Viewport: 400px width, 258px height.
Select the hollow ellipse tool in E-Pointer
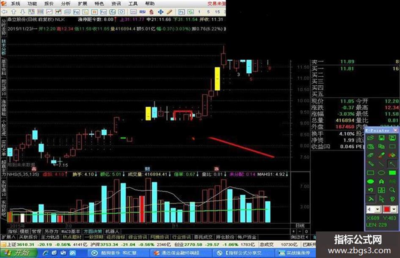[381, 173]
